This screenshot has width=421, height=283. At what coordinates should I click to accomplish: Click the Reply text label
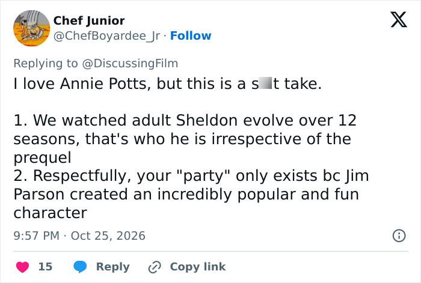pos(113,267)
